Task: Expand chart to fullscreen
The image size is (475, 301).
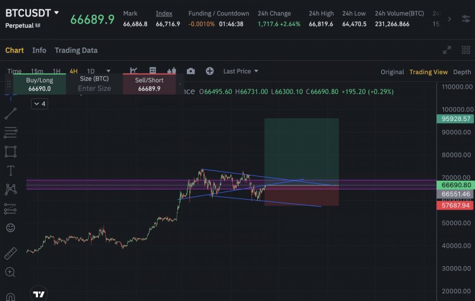Action: coord(447,50)
